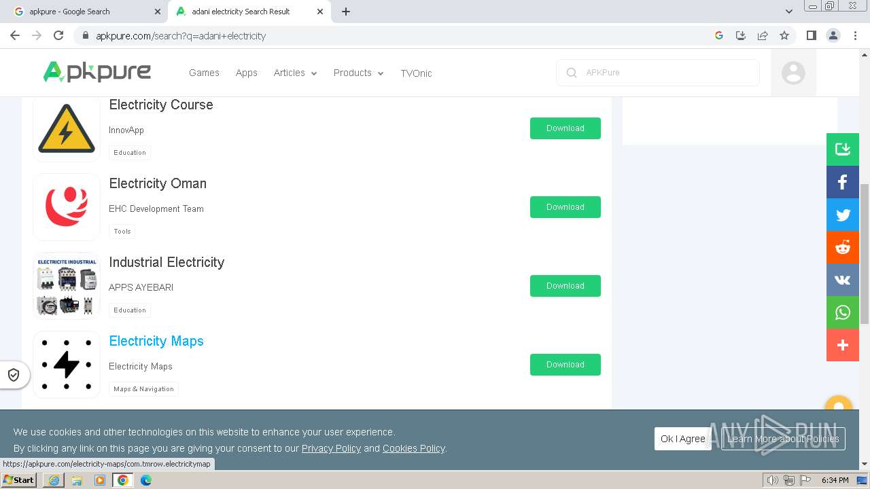The width and height of the screenshot is (870, 489).
Task: Expand the tab search chevron
Action: (x=788, y=12)
